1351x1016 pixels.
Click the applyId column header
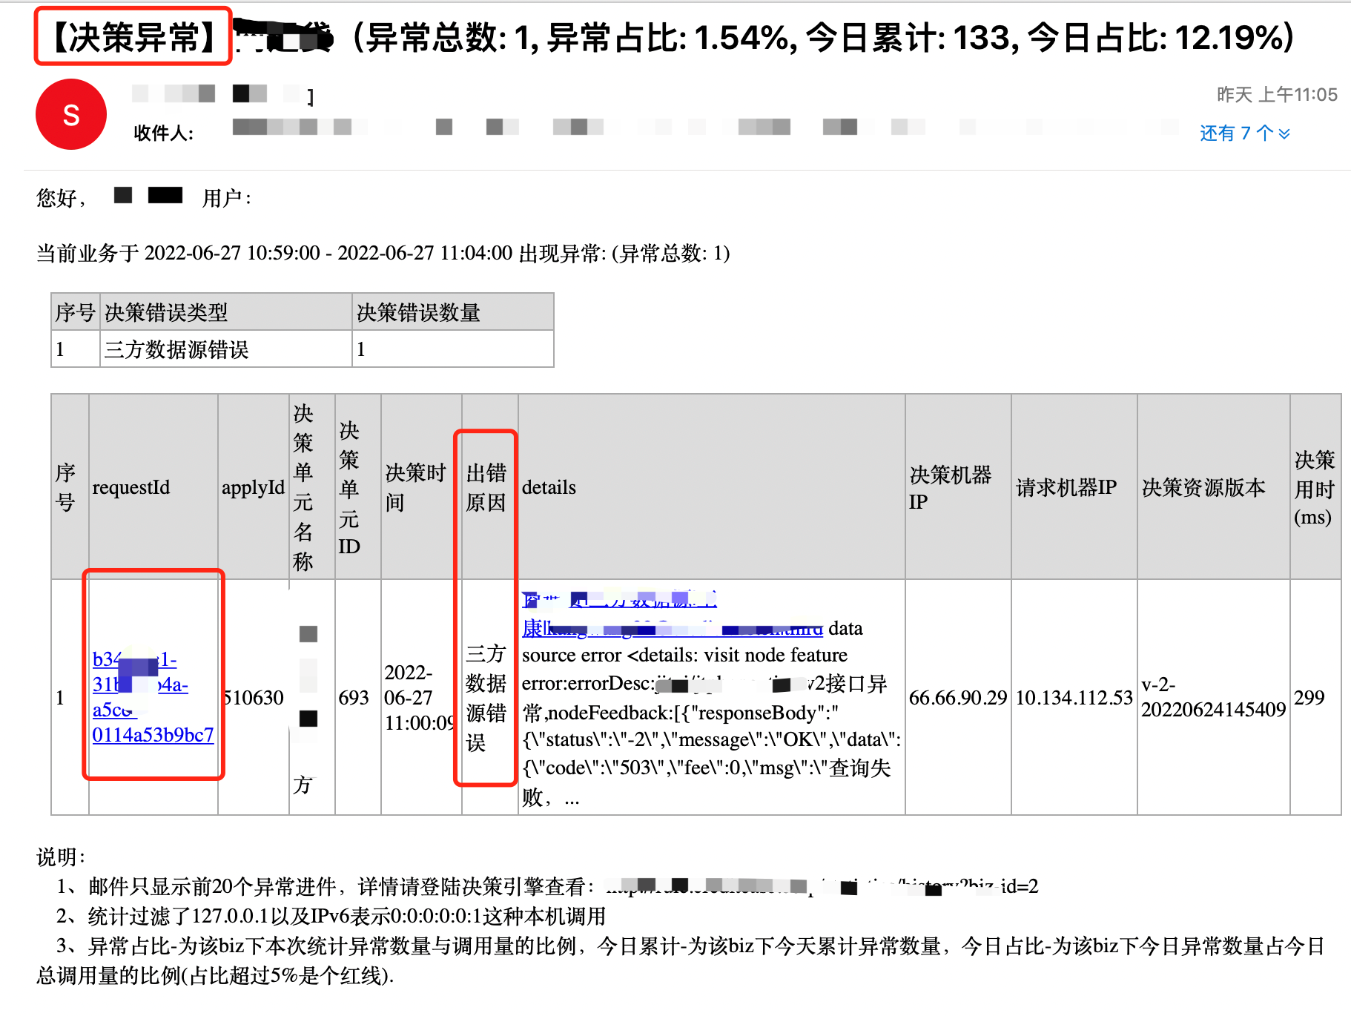point(253,487)
